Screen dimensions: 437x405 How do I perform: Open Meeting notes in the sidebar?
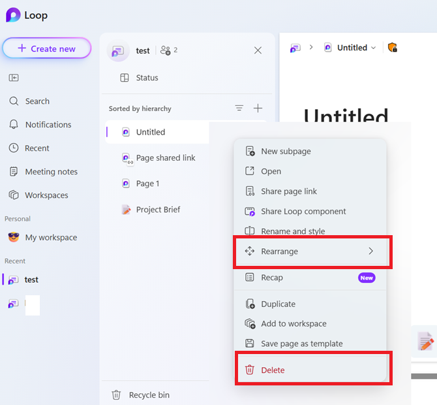click(43, 171)
